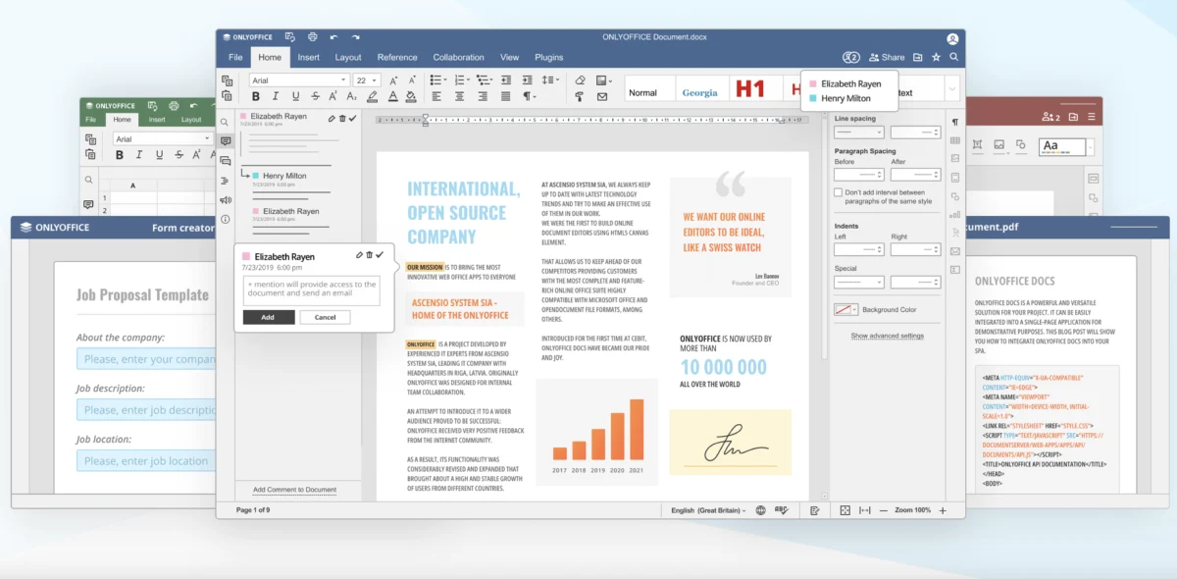Image resolution: width=1177 pixels, height=579 pixels.
Task: Switch to the Collaboration tab
Action: point(459,57)
